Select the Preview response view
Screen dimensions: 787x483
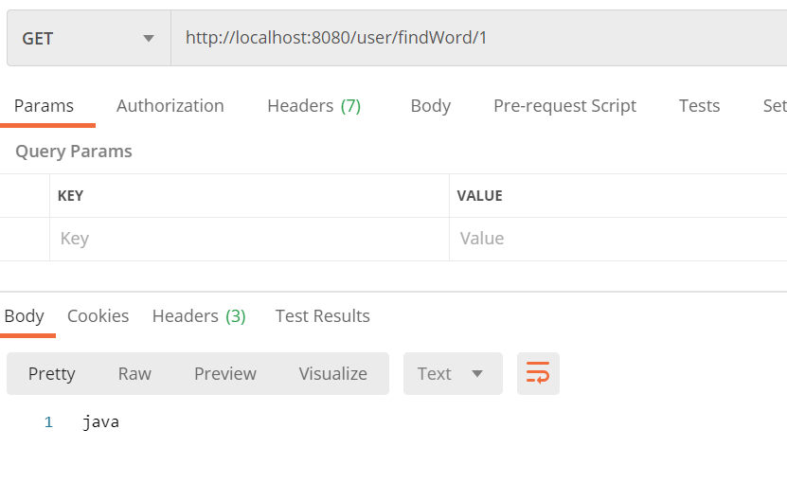coord(225,373)
